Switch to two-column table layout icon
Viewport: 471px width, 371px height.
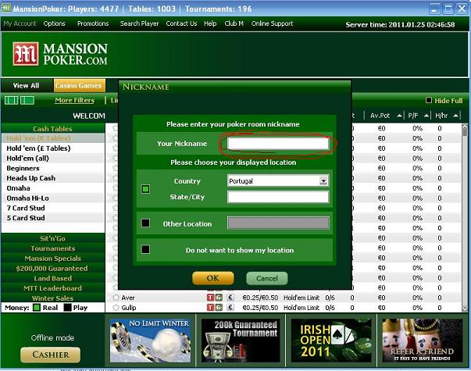point(12,100)
